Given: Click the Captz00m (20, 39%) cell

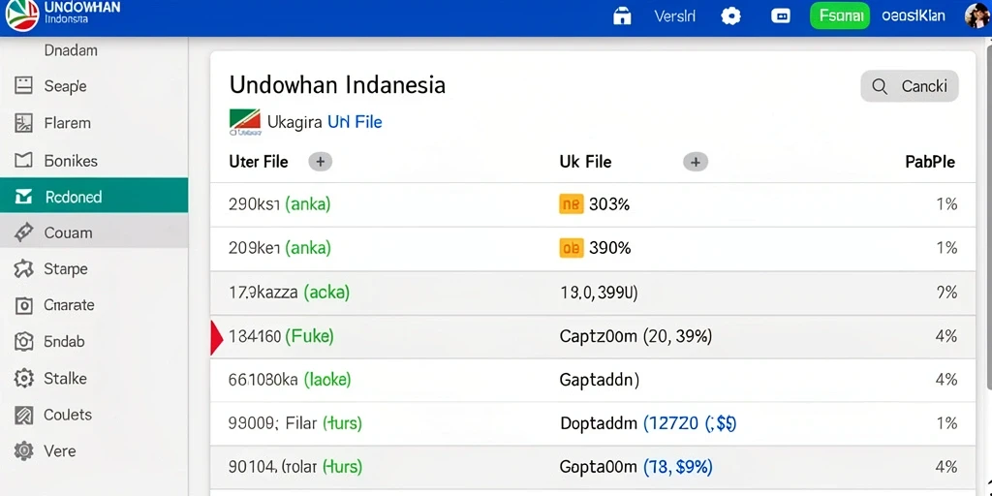Looking at the screenshot, I should 635,336.
